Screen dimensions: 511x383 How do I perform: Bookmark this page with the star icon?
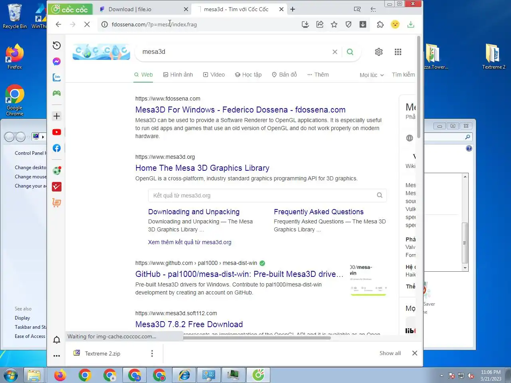click(x=334, y=24)
